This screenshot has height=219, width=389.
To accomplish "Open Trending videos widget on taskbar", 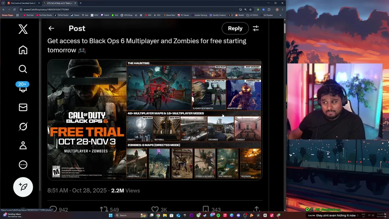I will [x=12, y=215].
